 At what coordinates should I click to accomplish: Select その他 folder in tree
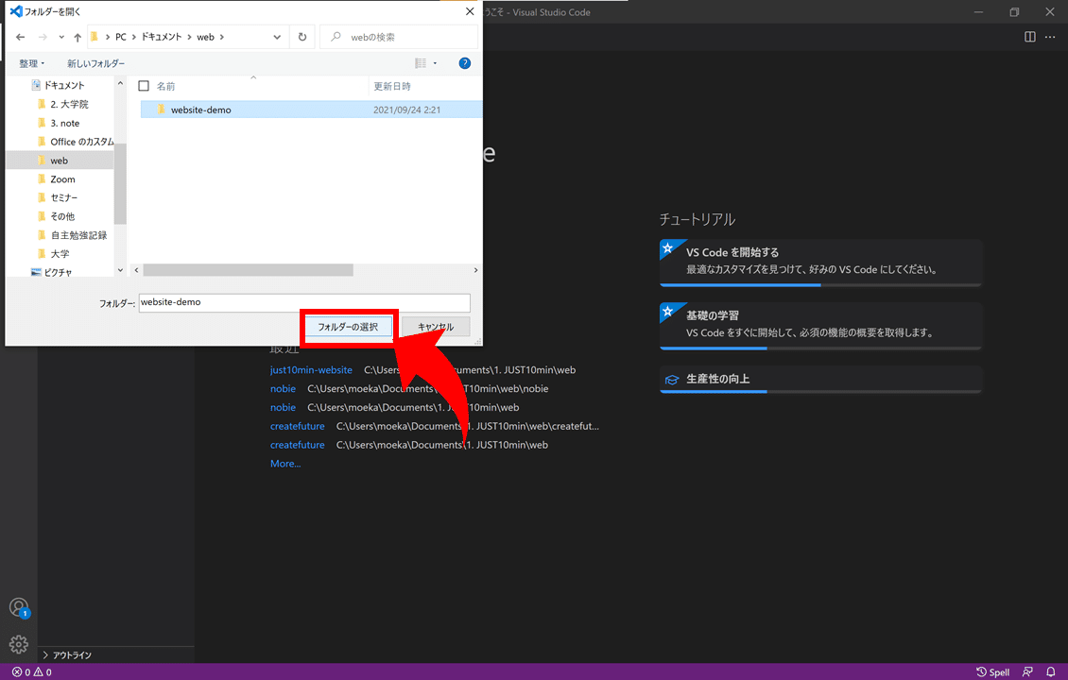(x=62, y=216)
